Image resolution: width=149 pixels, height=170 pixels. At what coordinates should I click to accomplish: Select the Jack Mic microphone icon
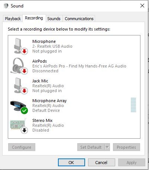coord(19,86)
